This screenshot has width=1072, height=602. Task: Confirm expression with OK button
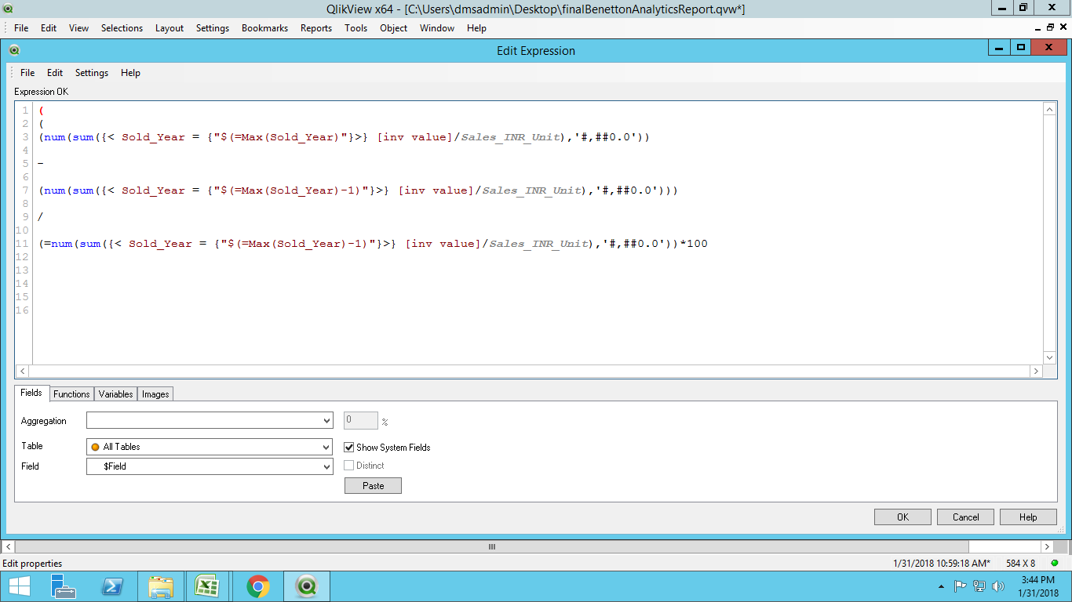(902, 517)
